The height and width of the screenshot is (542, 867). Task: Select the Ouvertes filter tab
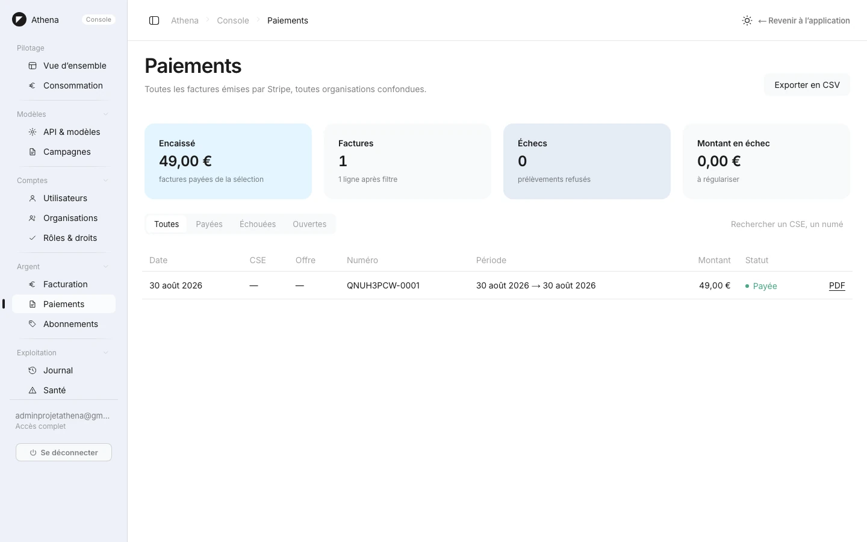[309, 224]
